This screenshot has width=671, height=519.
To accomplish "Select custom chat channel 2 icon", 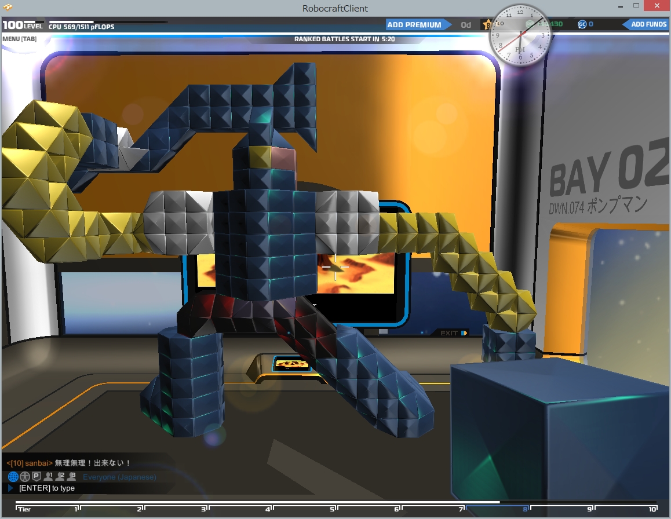I will (60, 476).
